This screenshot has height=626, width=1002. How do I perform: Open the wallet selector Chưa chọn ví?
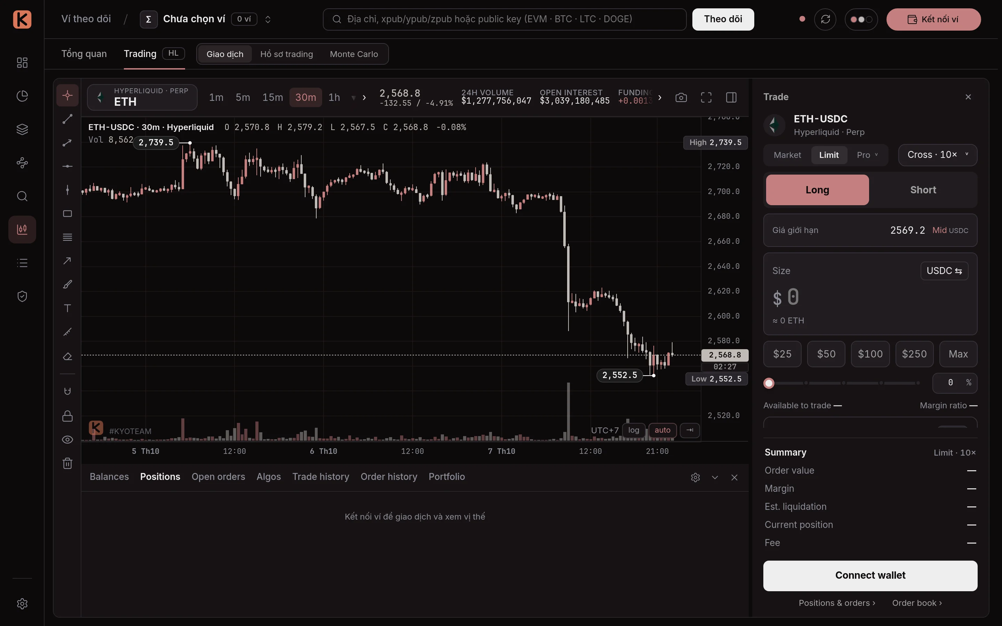206,19
